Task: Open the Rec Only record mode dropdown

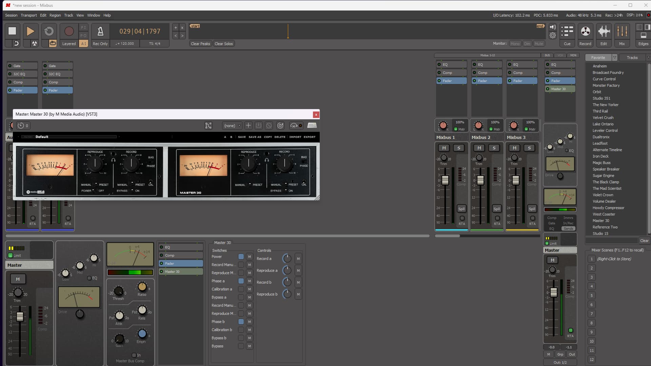Action: coord(100,44)
